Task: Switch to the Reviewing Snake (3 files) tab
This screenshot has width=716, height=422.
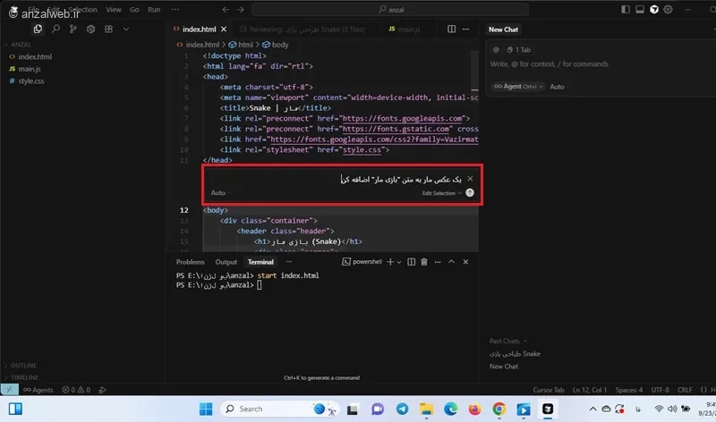Action: [x=303, y=30]
